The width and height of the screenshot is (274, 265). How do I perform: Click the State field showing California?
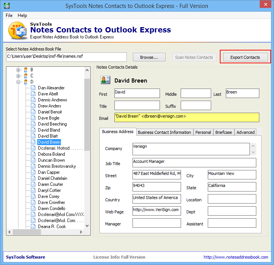(x=232, y=187)
